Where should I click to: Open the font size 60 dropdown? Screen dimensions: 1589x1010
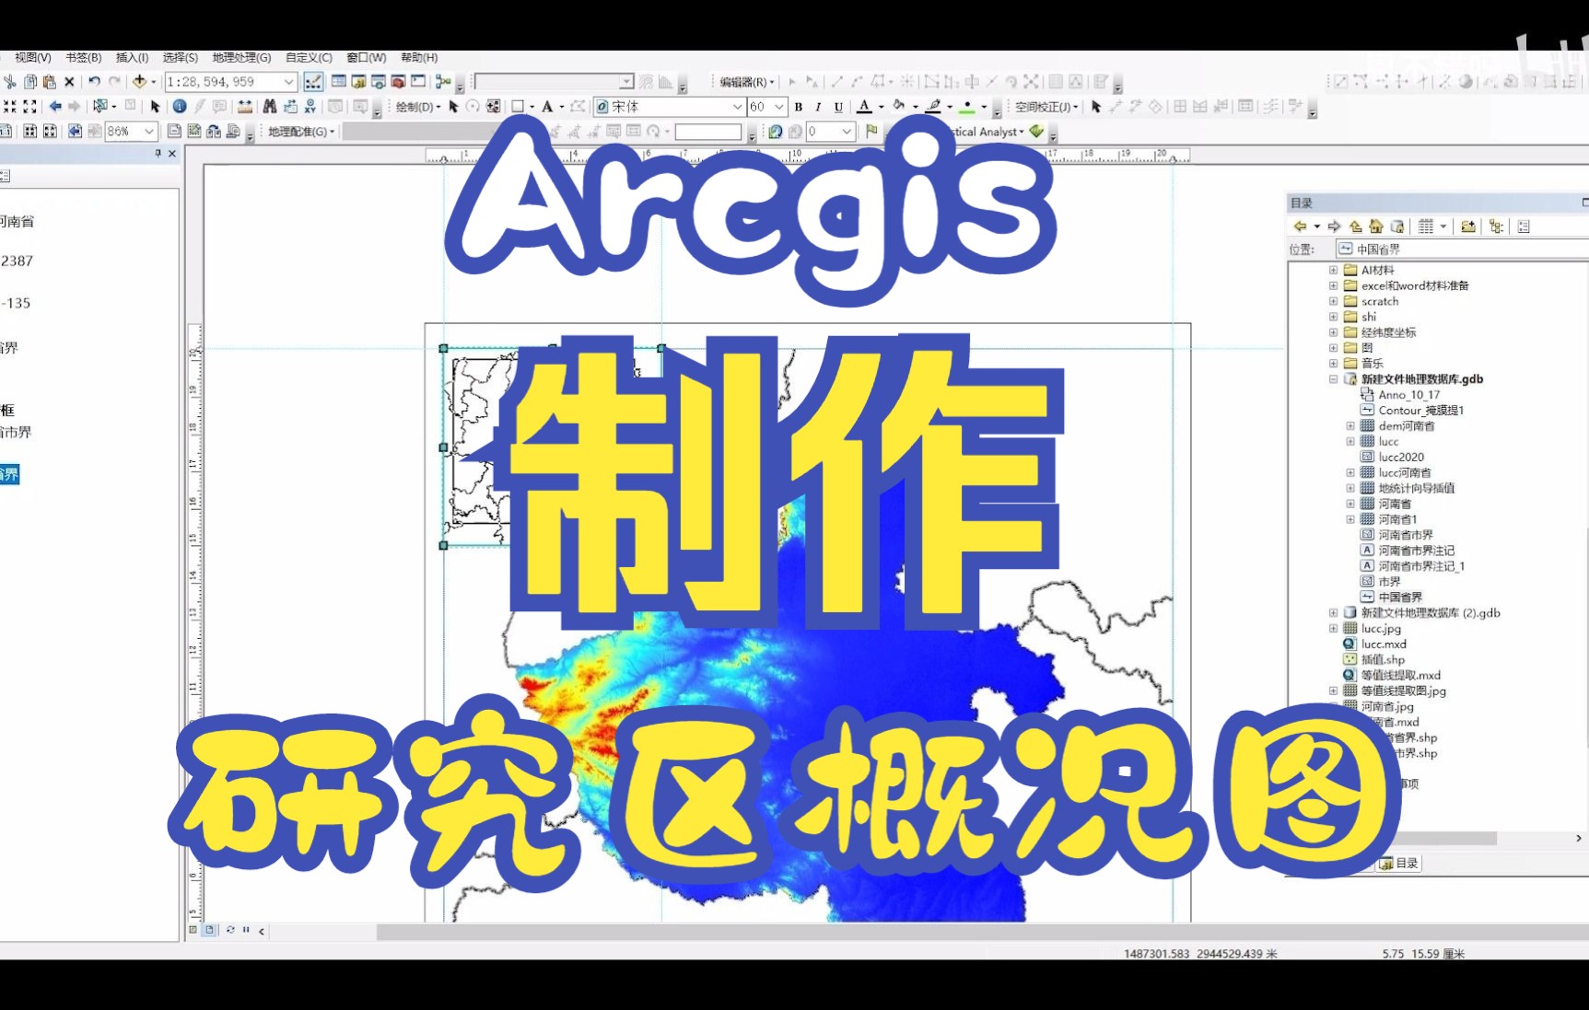pos(778,107)
